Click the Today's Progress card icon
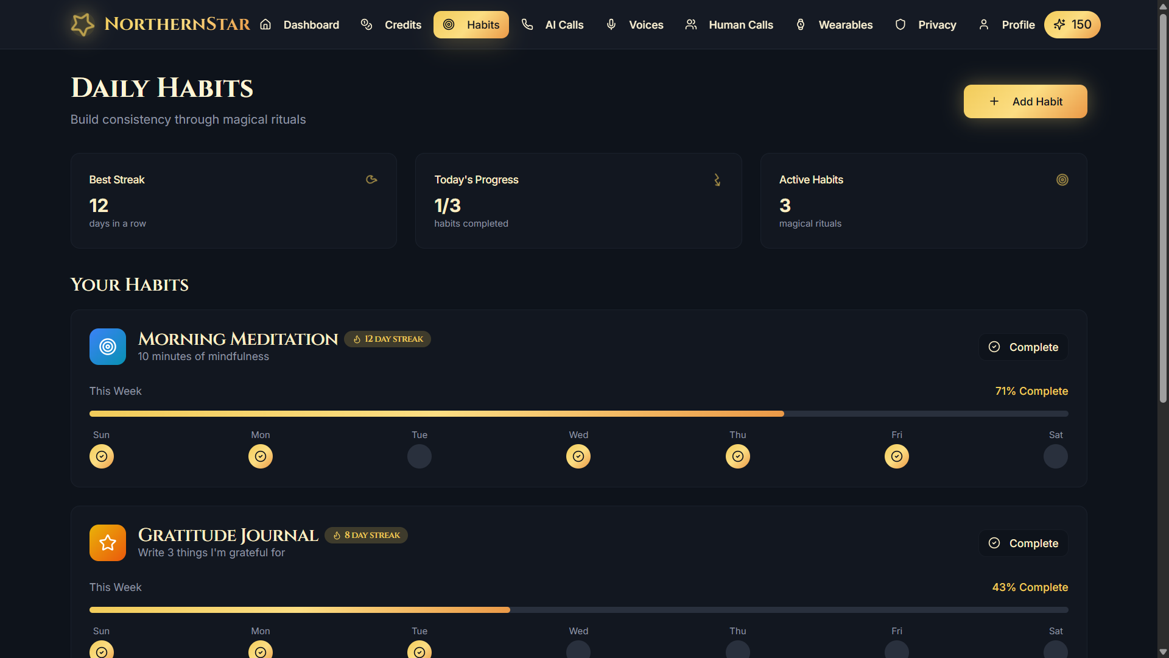This screenshot has height=658, width=1169. click(717, 180)
